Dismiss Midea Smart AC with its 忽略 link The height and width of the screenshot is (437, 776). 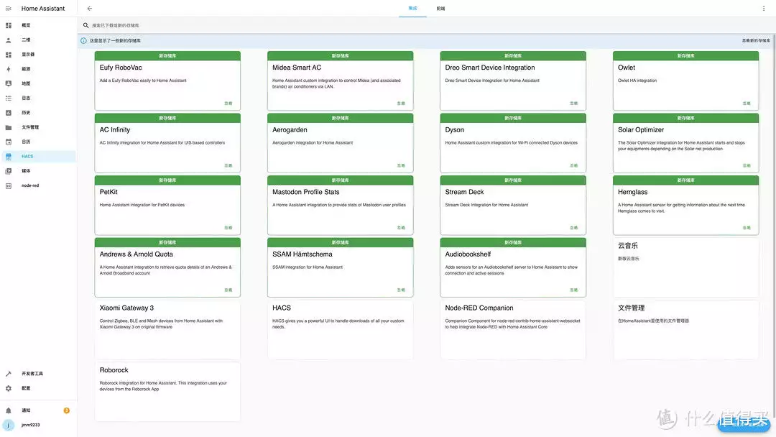[x=401, y=103]
